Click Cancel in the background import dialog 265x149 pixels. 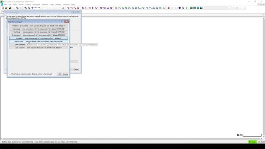point(76,70)
